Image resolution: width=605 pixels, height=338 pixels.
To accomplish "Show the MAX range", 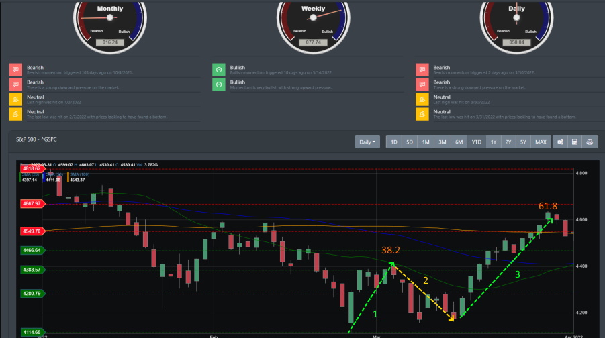I will [541, 142].
